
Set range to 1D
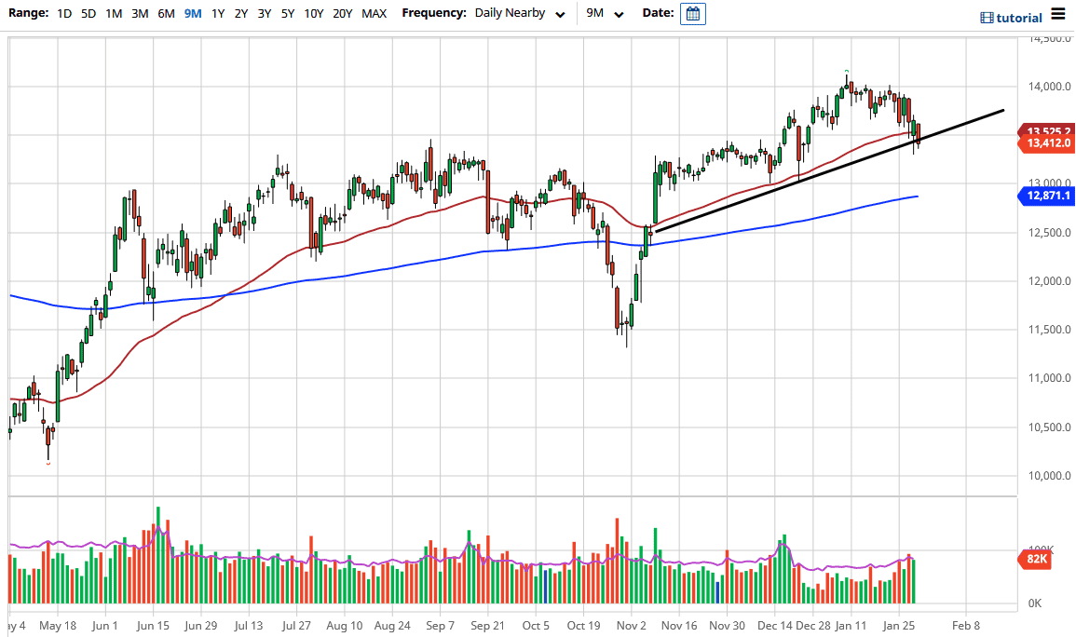pos(64,13)
